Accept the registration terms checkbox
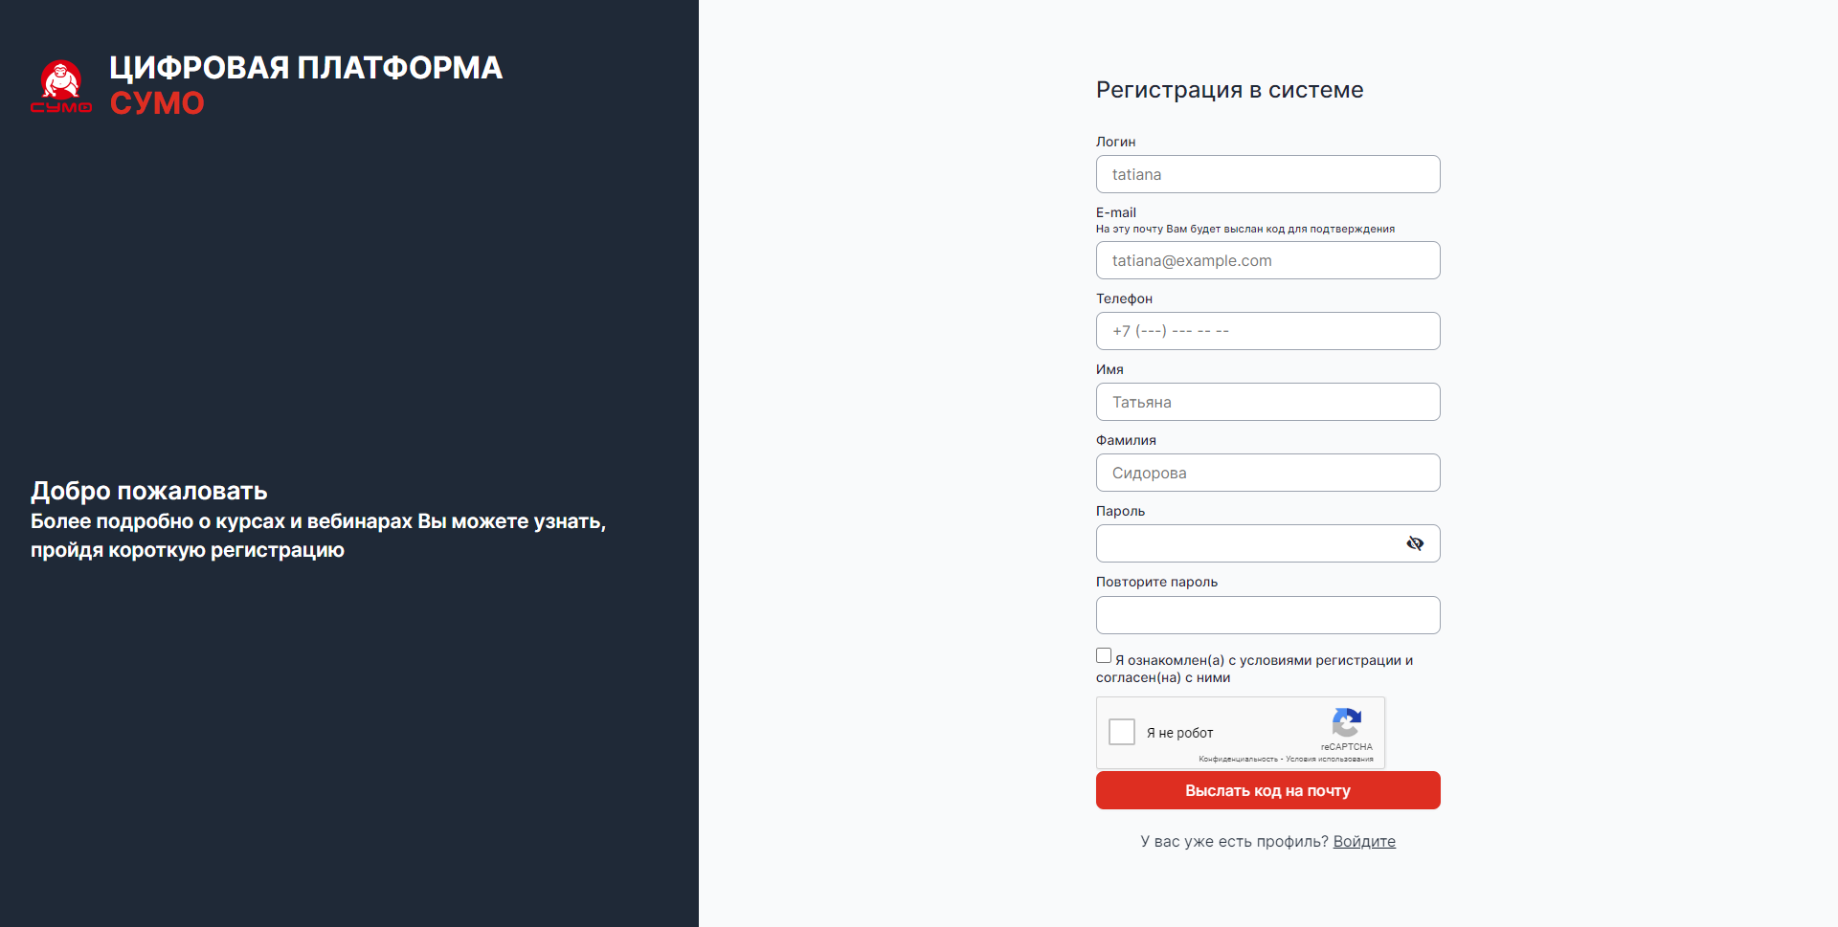 [x=1104, y=655]
